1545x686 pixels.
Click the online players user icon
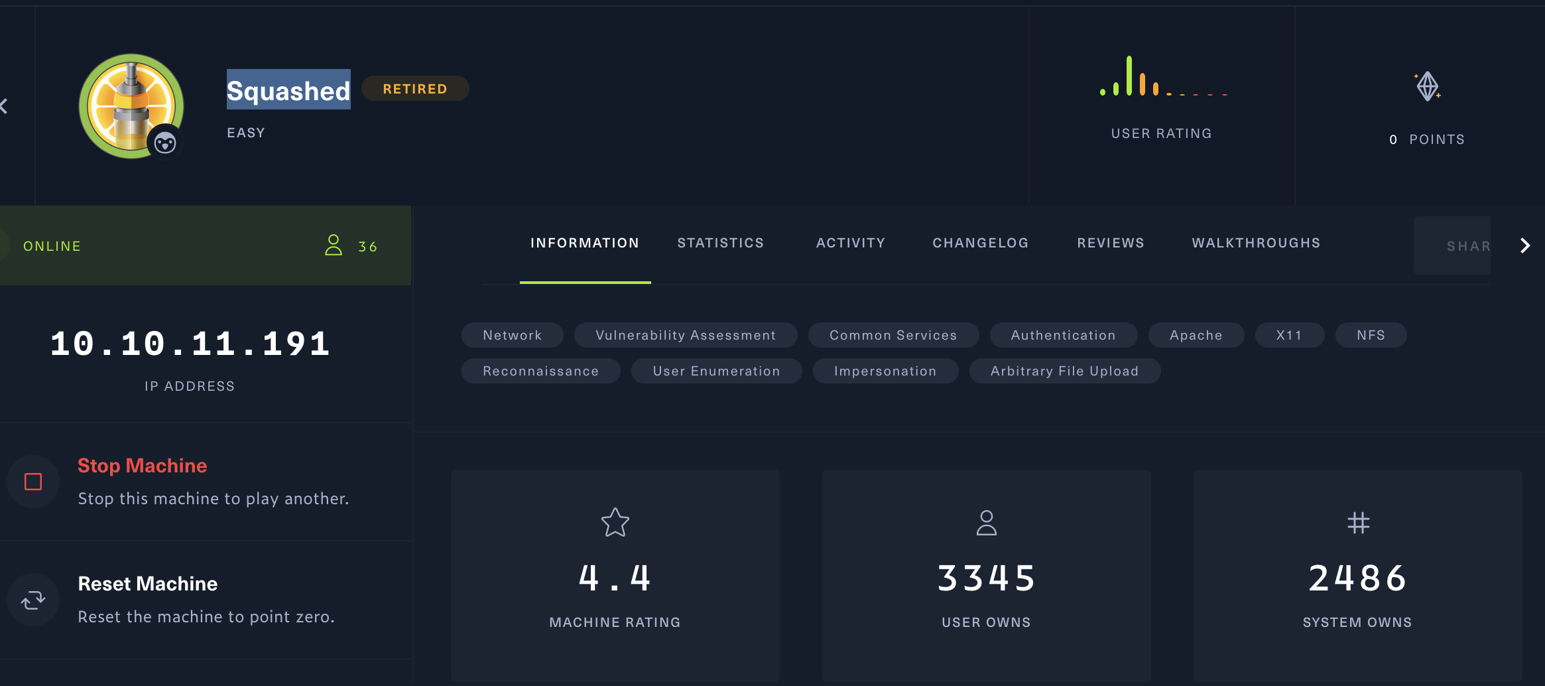pyautogui.click(x=334, y=245)
